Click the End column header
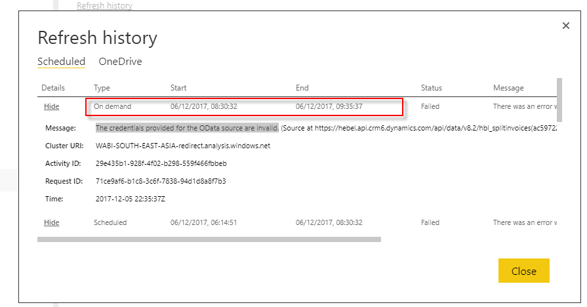Screen dimensions: 587x307 tap(302, 88)
